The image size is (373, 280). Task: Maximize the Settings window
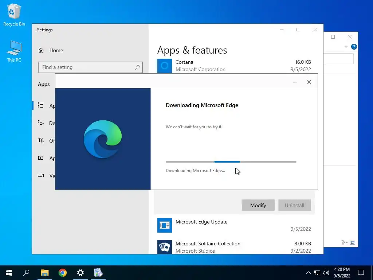coord(298,30)
